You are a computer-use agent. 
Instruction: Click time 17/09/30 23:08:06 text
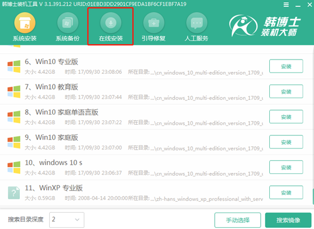(x=100, y=72)
